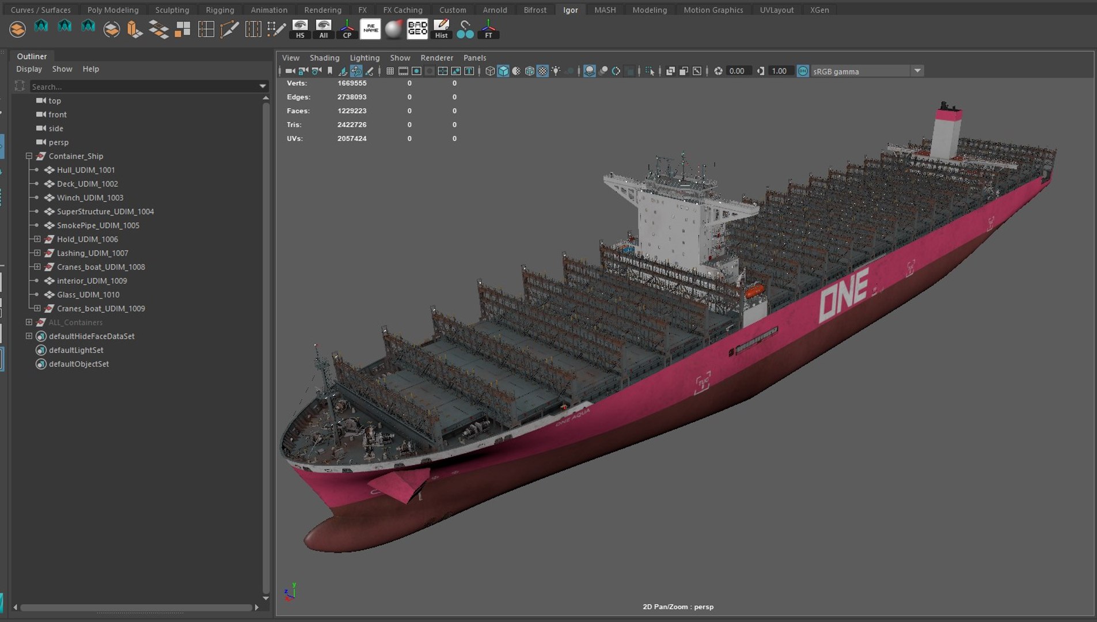Click the Hist history shelf button
The width and height of the screenshot is (1097, 622).
(441, 29)
